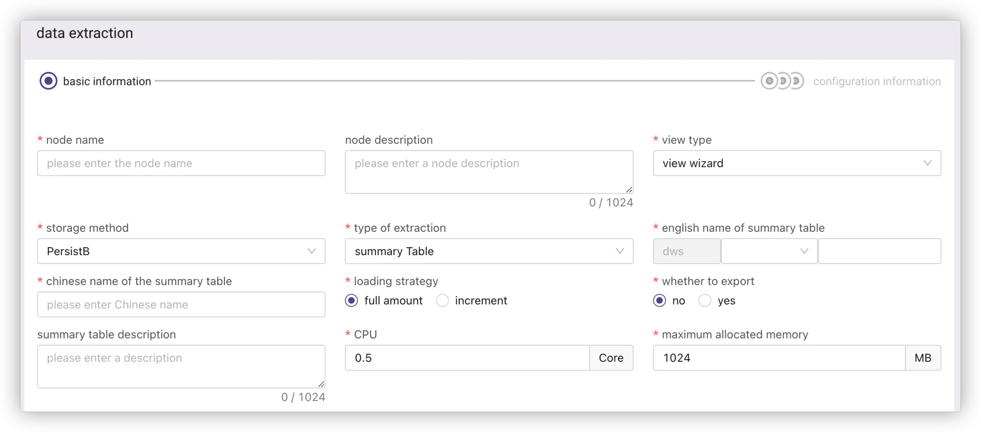
Task: Choose yes for whether to export
Action: 705,301
